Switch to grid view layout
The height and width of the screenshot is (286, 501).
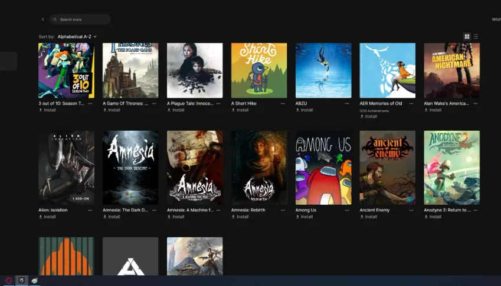pos(467,36)
